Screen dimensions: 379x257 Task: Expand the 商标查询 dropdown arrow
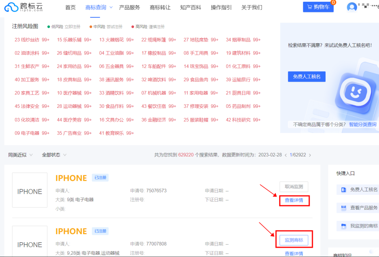pyautogui.click(x=111, y=7)
